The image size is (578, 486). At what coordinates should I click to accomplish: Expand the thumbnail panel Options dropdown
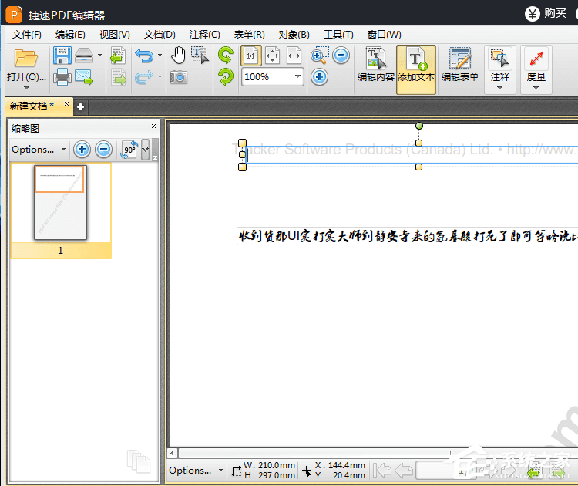39,150
